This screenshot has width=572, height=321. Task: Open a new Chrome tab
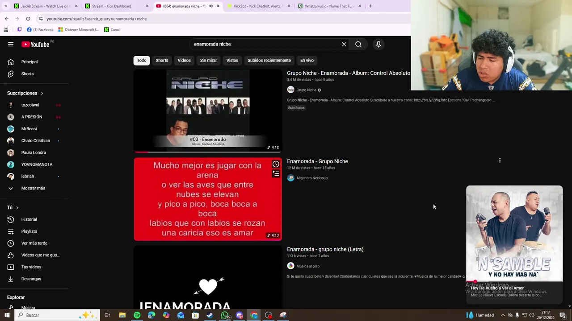370,6
